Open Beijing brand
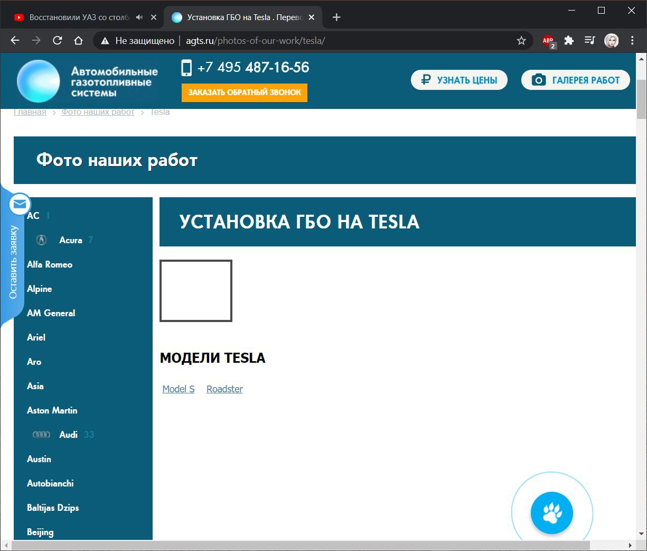The width and height of the screenshot is (647, 551). 40,532
